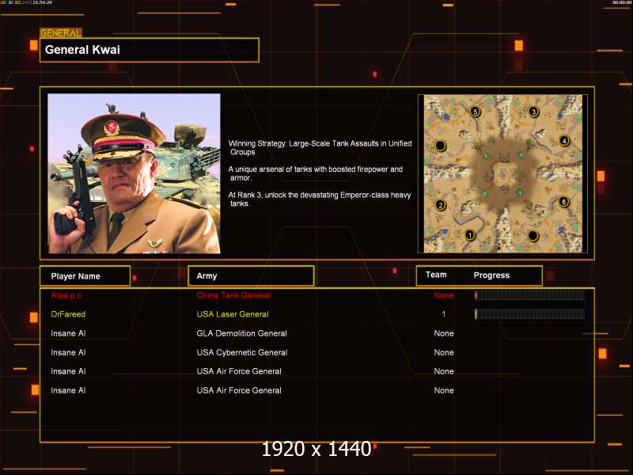633x475 pixels.
Task: Click the desert map preview's central base
Action: click(x=502, y=174)
